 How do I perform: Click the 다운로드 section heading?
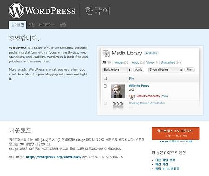[20, 130]
